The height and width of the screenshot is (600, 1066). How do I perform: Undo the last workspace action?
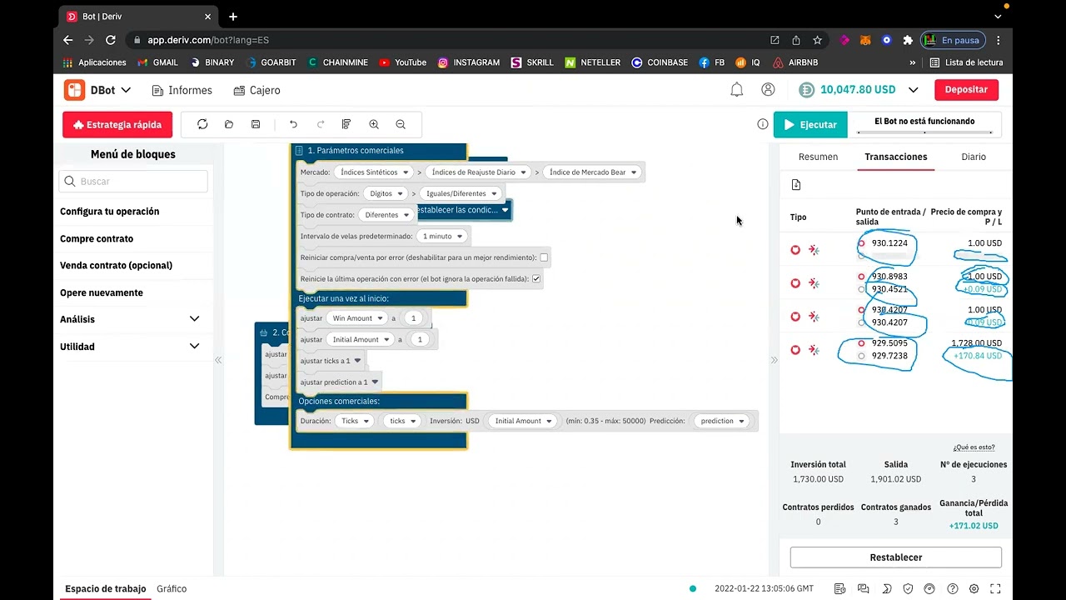pos(293,124)
